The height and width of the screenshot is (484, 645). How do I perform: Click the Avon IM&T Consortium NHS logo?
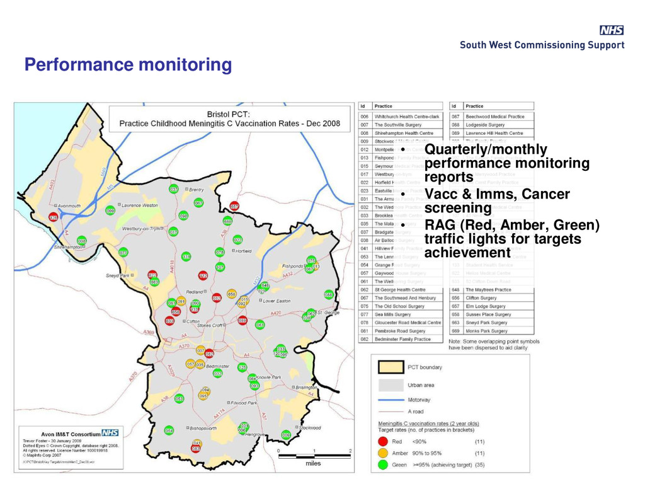(x=110, y=432)
